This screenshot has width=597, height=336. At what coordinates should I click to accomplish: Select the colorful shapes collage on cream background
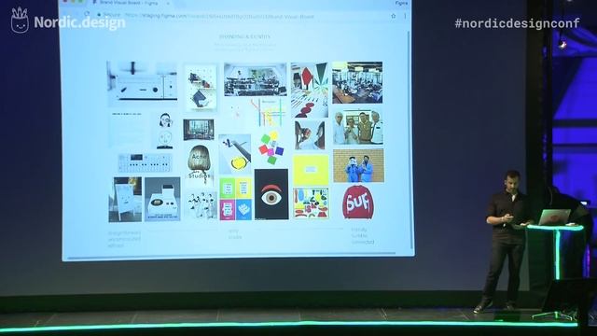click(x=311, y=203)
